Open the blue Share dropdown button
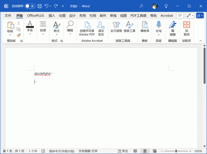This screenshot has height=154, width=207. (x=200, y=15)
